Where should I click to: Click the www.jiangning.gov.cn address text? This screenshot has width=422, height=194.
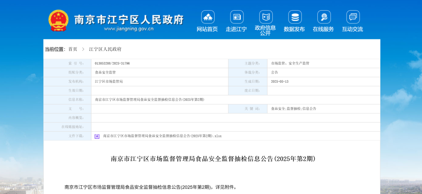(129, 29)
